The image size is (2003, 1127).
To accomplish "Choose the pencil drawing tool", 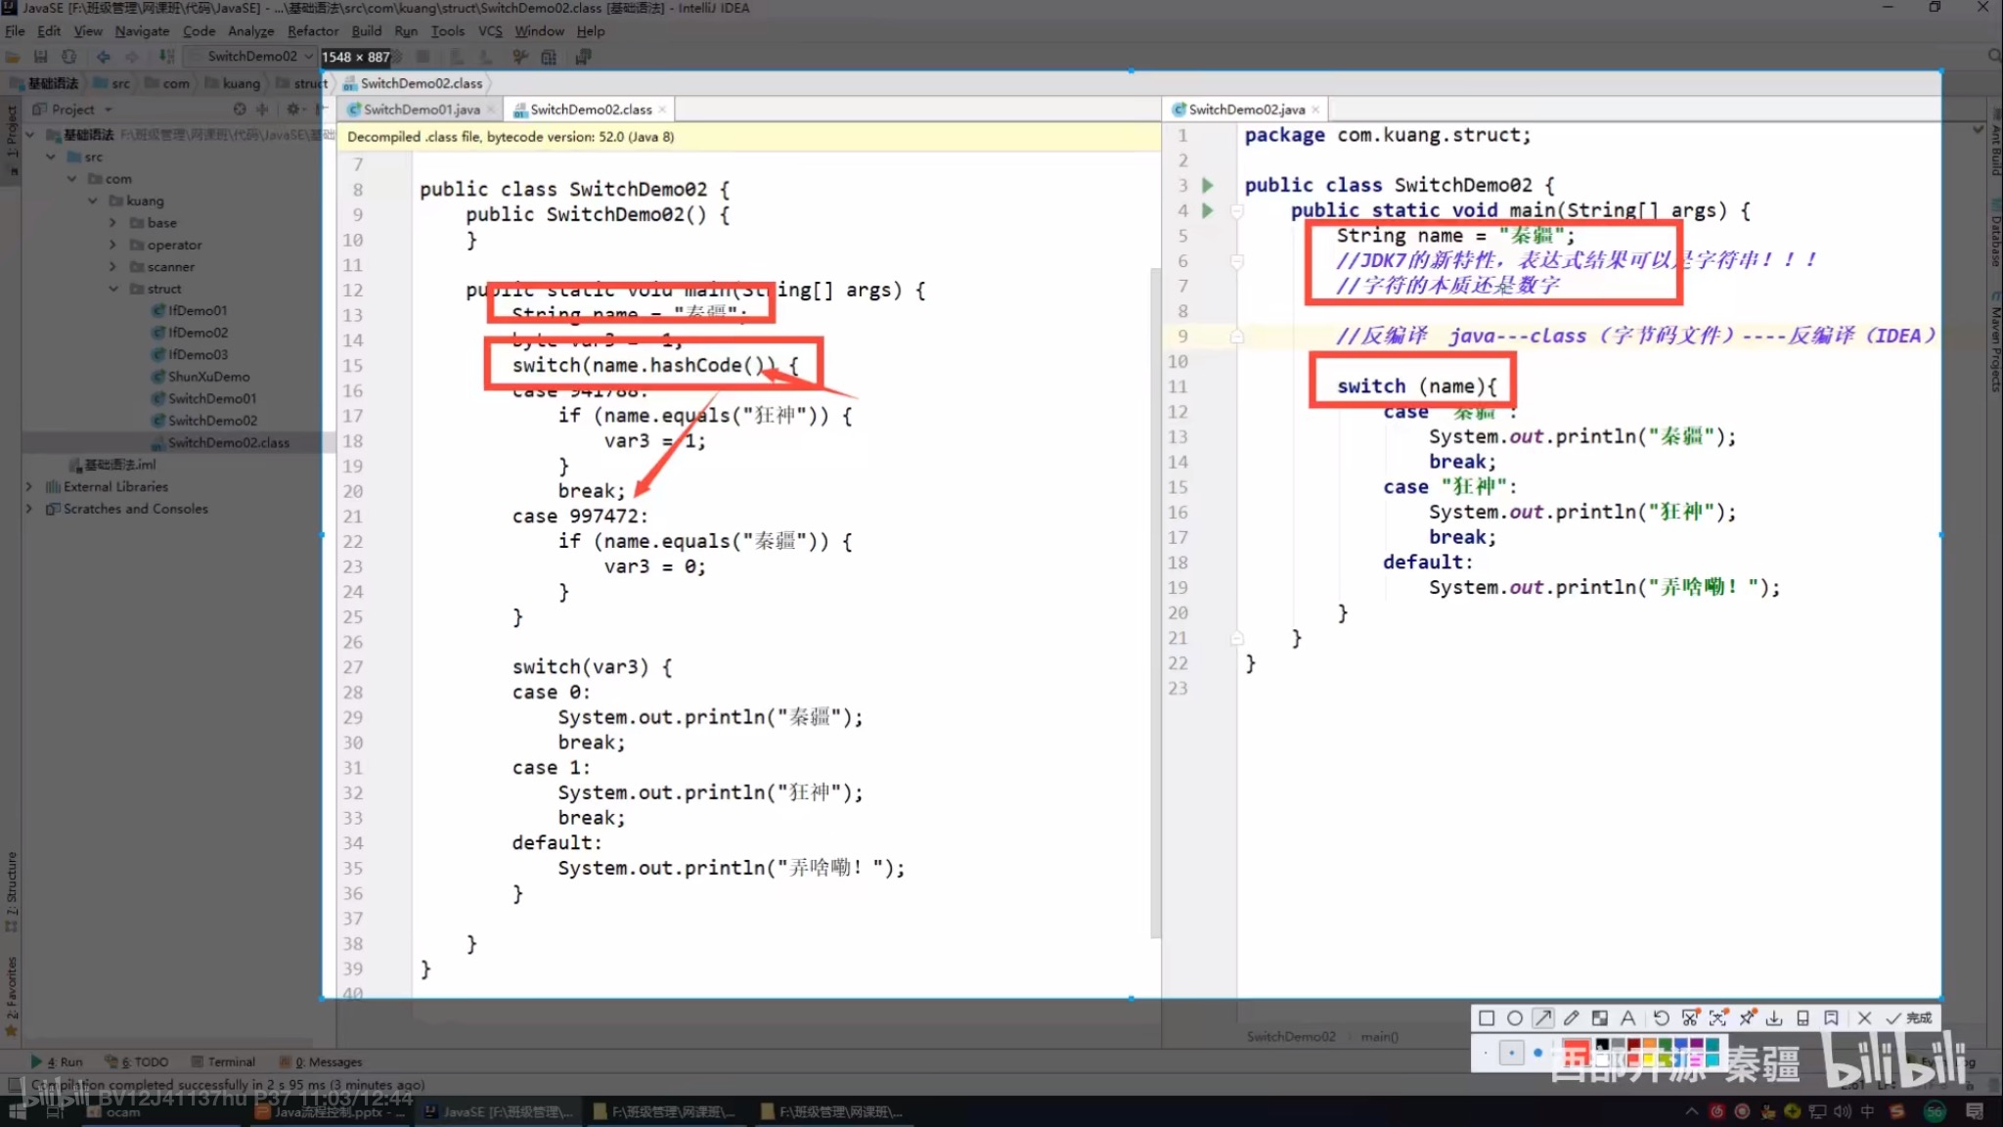I will (x=1572, y=1018).
